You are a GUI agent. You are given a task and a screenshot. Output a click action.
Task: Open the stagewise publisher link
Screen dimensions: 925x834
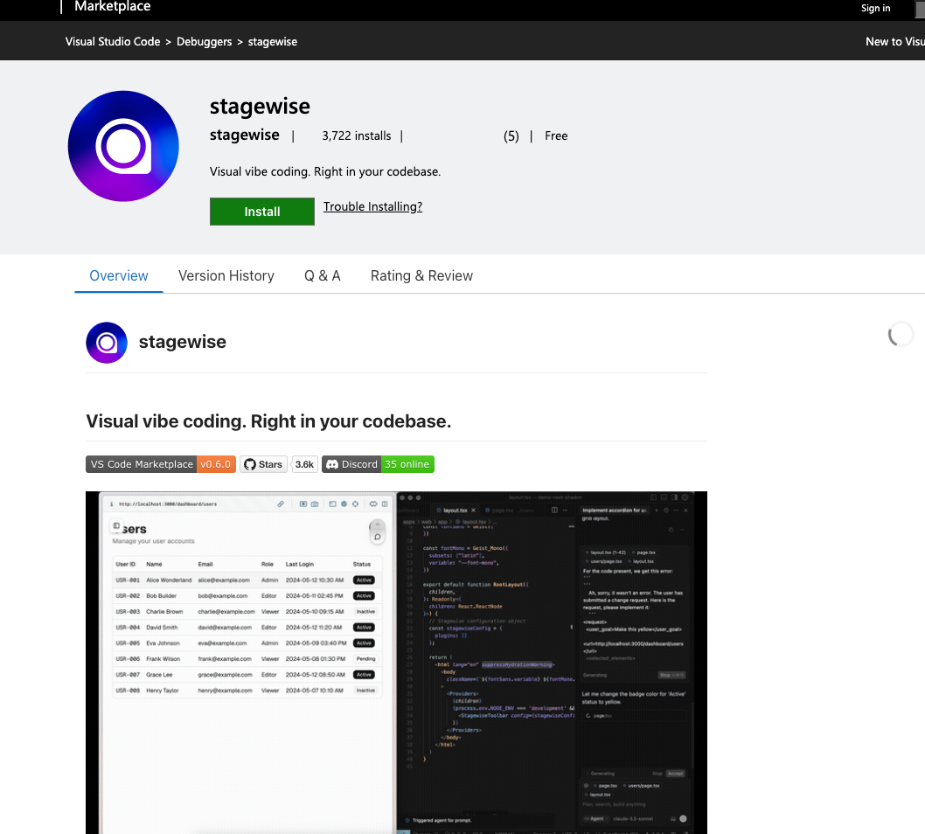(245, 136)
